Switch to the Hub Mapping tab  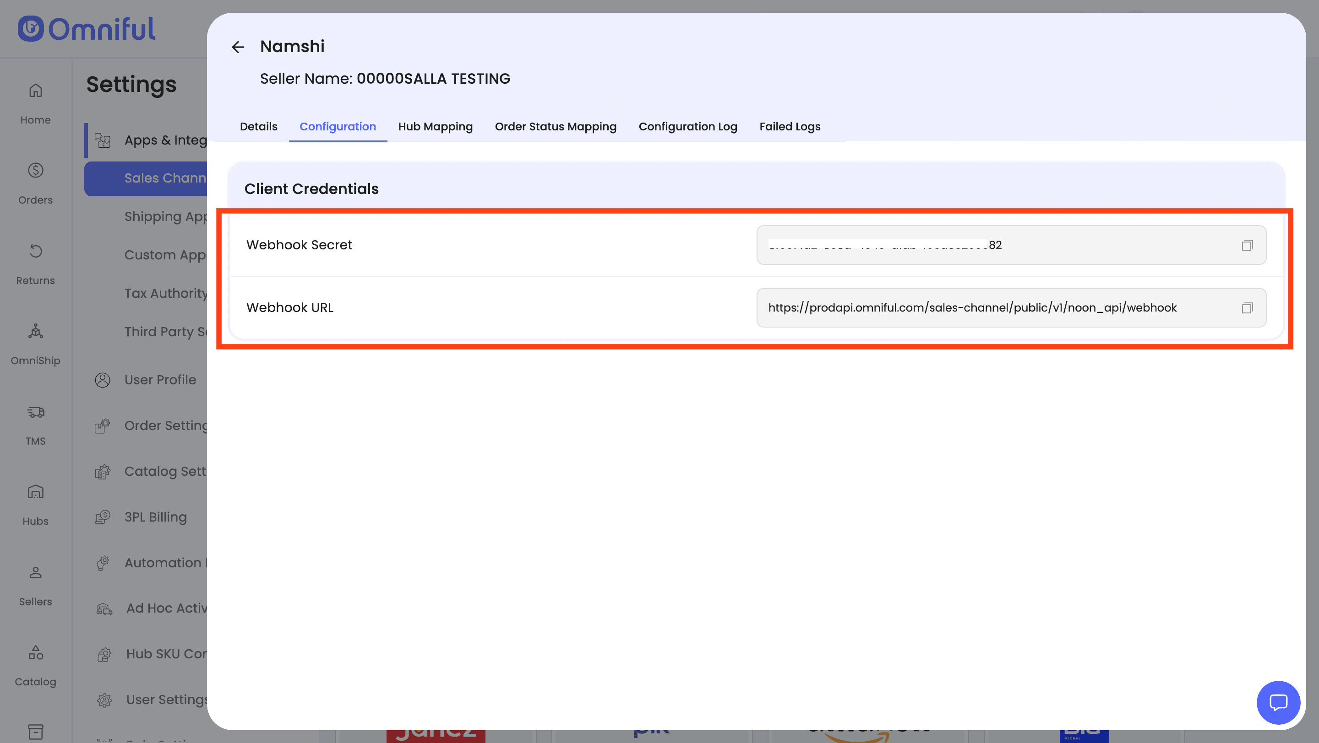point(435,126)
